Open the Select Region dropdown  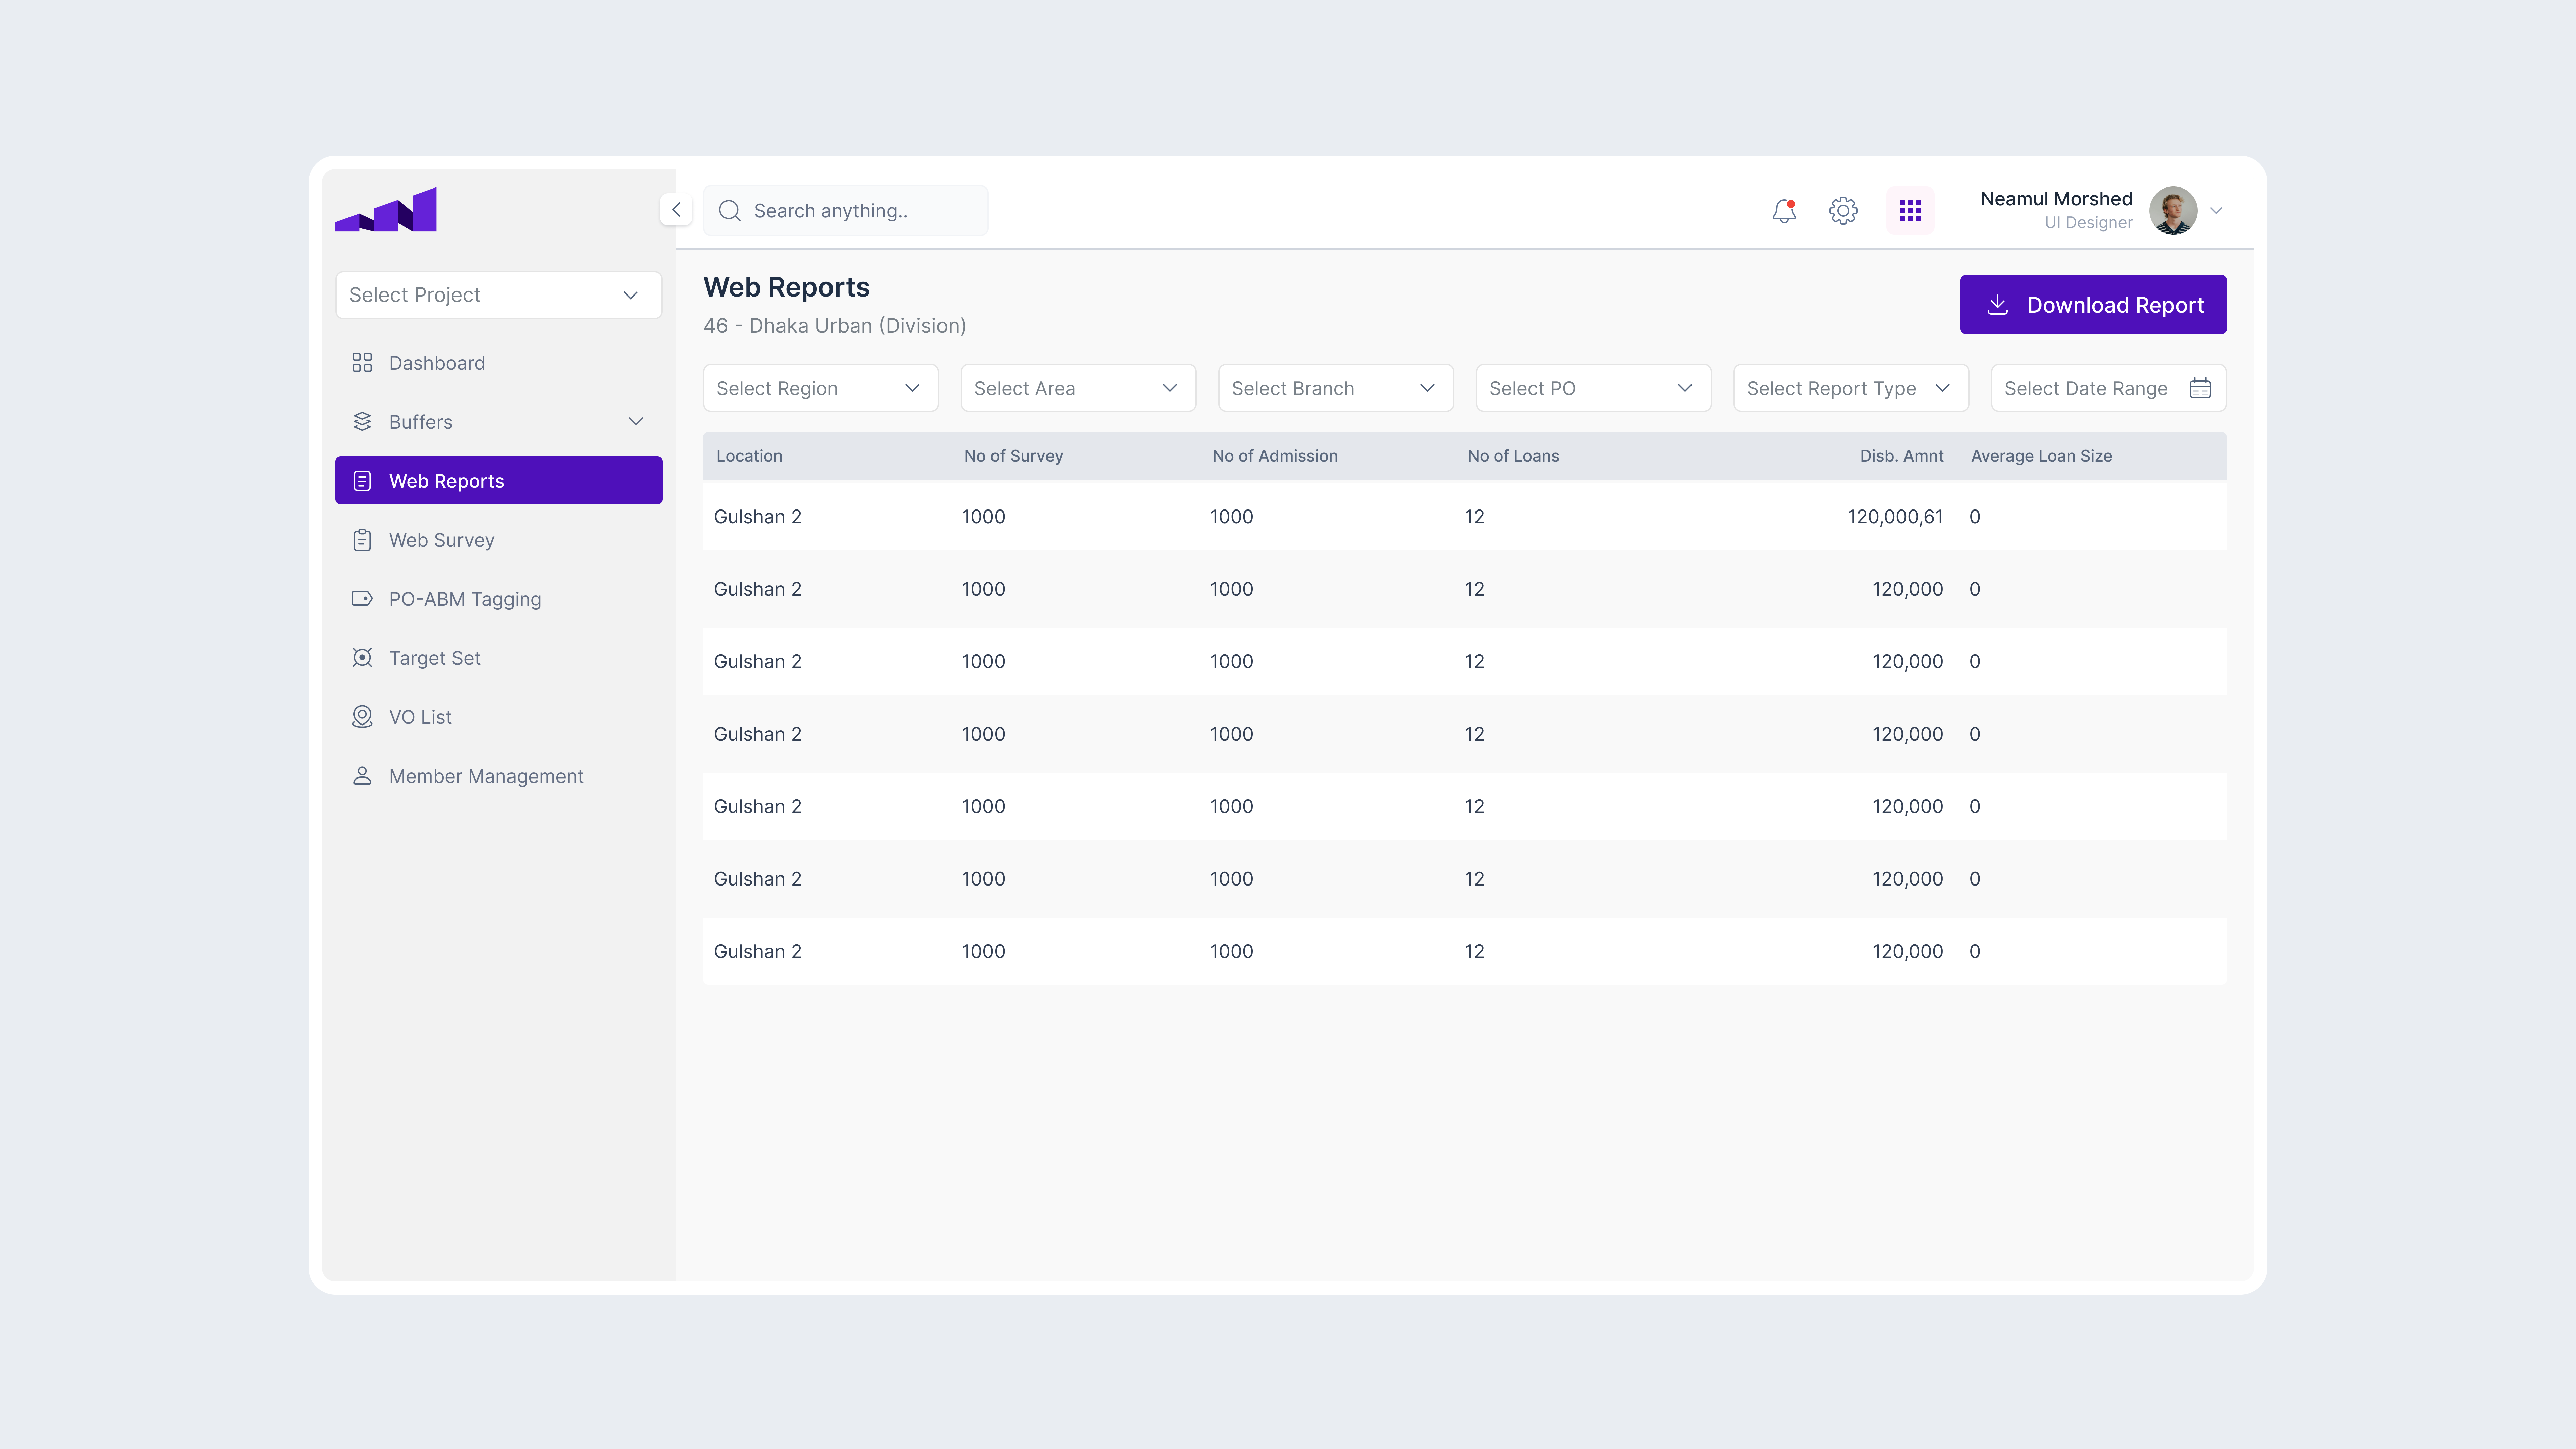click(x=820, y=388)
